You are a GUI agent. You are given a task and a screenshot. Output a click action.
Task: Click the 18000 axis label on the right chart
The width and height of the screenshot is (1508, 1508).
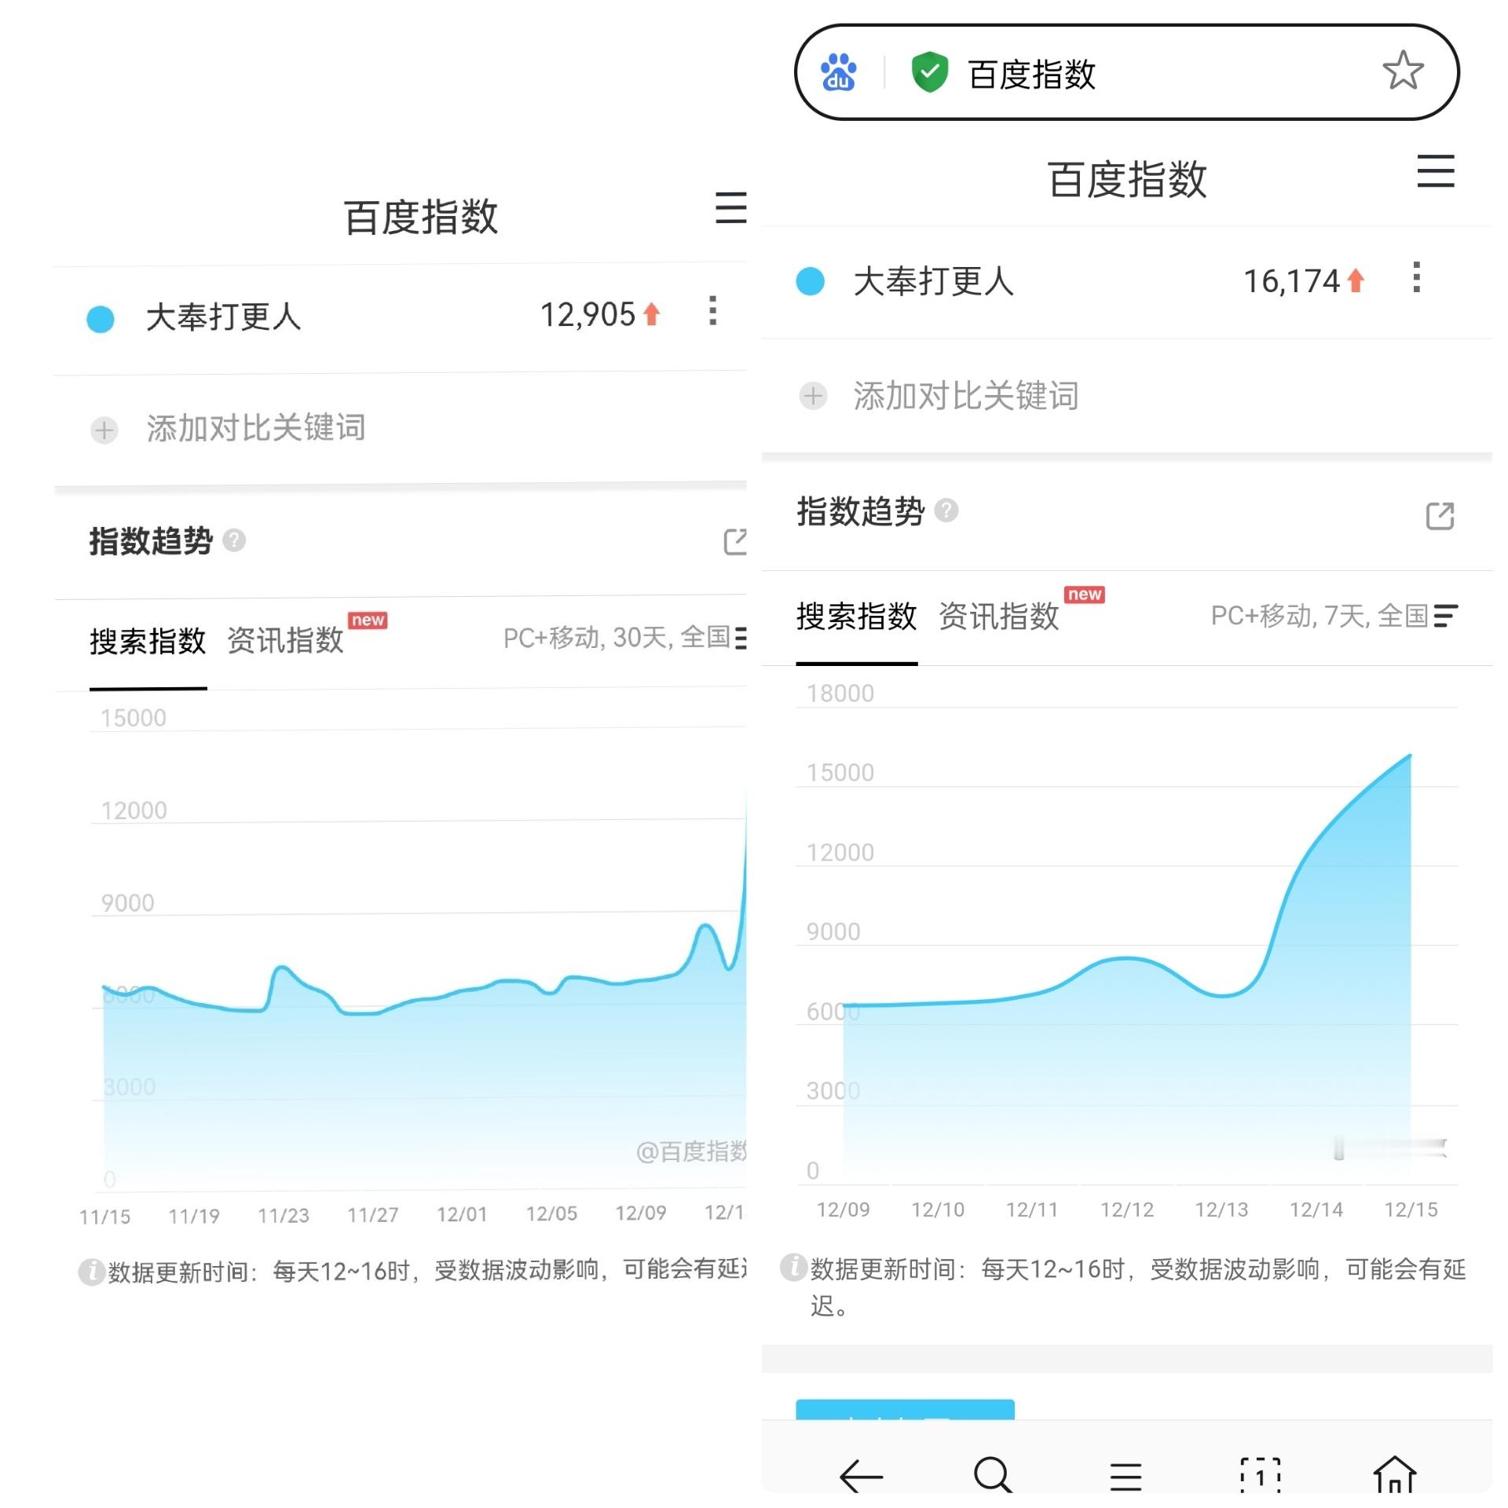840,694
